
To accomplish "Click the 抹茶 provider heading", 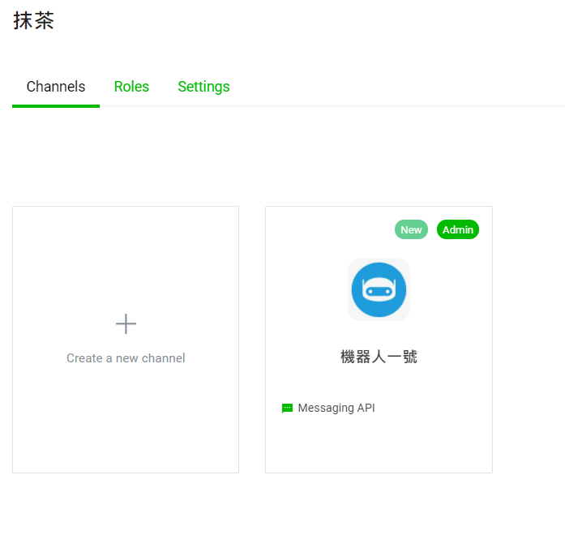I will tap(34, 20).
